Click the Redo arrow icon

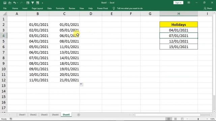point(21,3)
